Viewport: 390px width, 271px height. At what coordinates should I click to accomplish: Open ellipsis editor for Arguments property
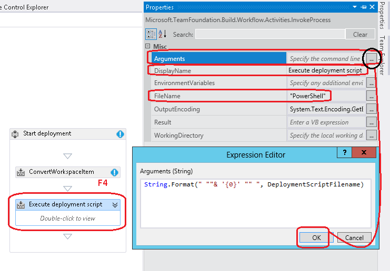372,59
